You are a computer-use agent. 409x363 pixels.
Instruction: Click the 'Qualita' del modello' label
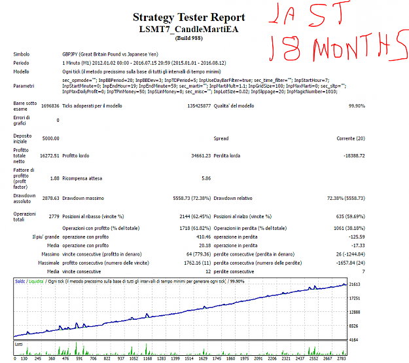click(234, 105)
